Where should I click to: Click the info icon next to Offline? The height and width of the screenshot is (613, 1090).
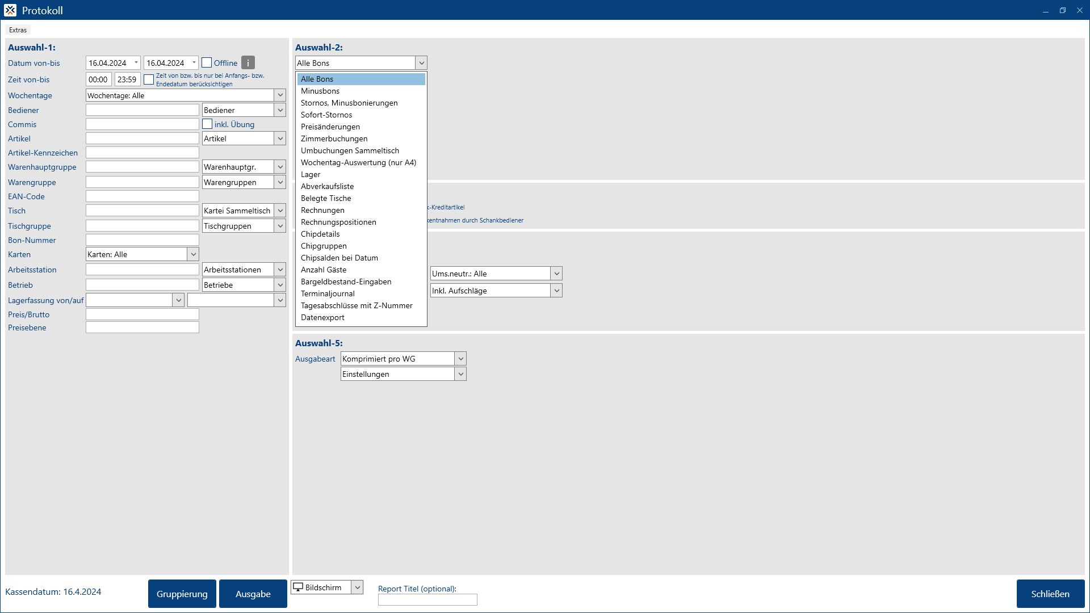tap(248, 62)
